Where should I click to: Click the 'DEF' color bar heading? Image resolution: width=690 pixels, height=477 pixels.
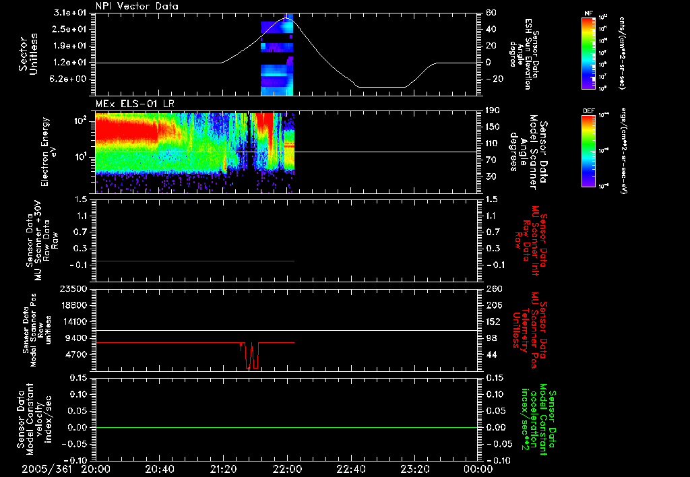tap(589, 111)
